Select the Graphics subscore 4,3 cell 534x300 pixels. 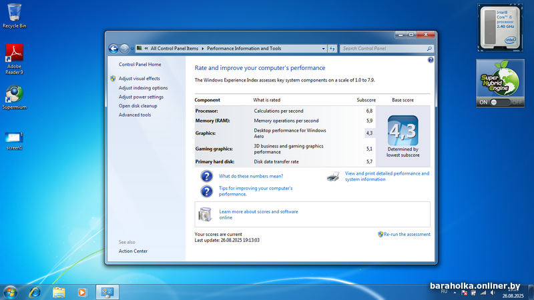[369, 133]
